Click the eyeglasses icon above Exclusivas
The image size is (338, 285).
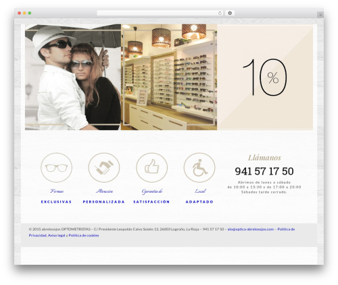click(56, 168)
